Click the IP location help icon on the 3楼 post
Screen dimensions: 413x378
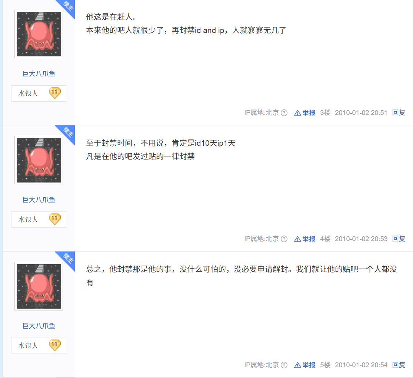[x=284, y=113]
